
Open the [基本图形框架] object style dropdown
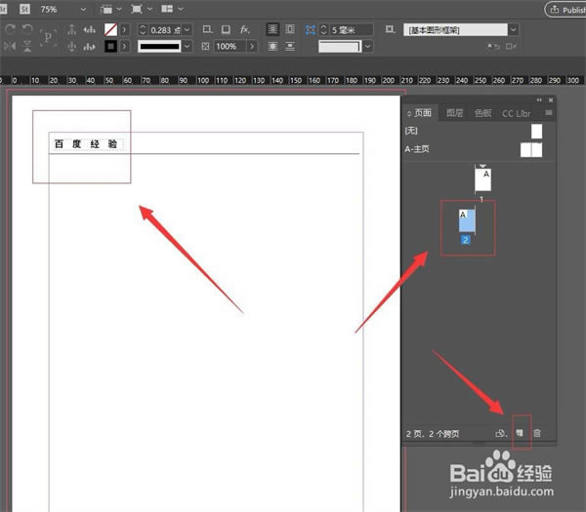click(514, 29)
